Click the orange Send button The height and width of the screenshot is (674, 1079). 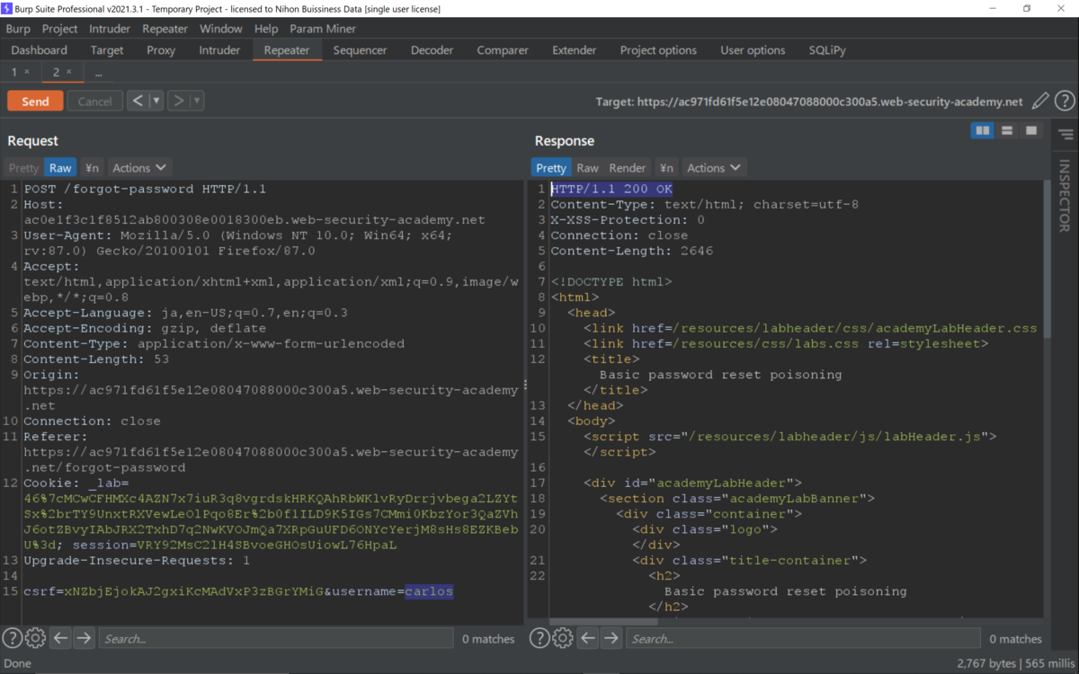tap(35, 102)
